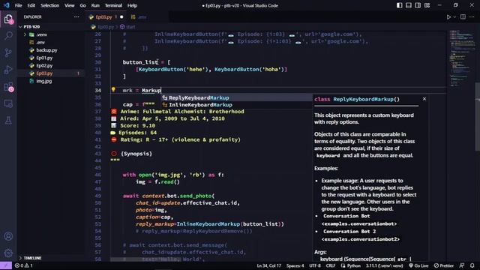Click the editor minimap
480x270 pixels.
(x=462, y=58)
